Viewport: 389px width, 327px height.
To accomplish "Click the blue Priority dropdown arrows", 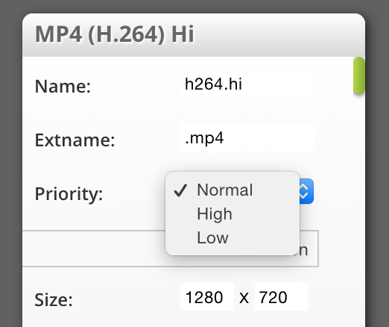I will point(306,191).
